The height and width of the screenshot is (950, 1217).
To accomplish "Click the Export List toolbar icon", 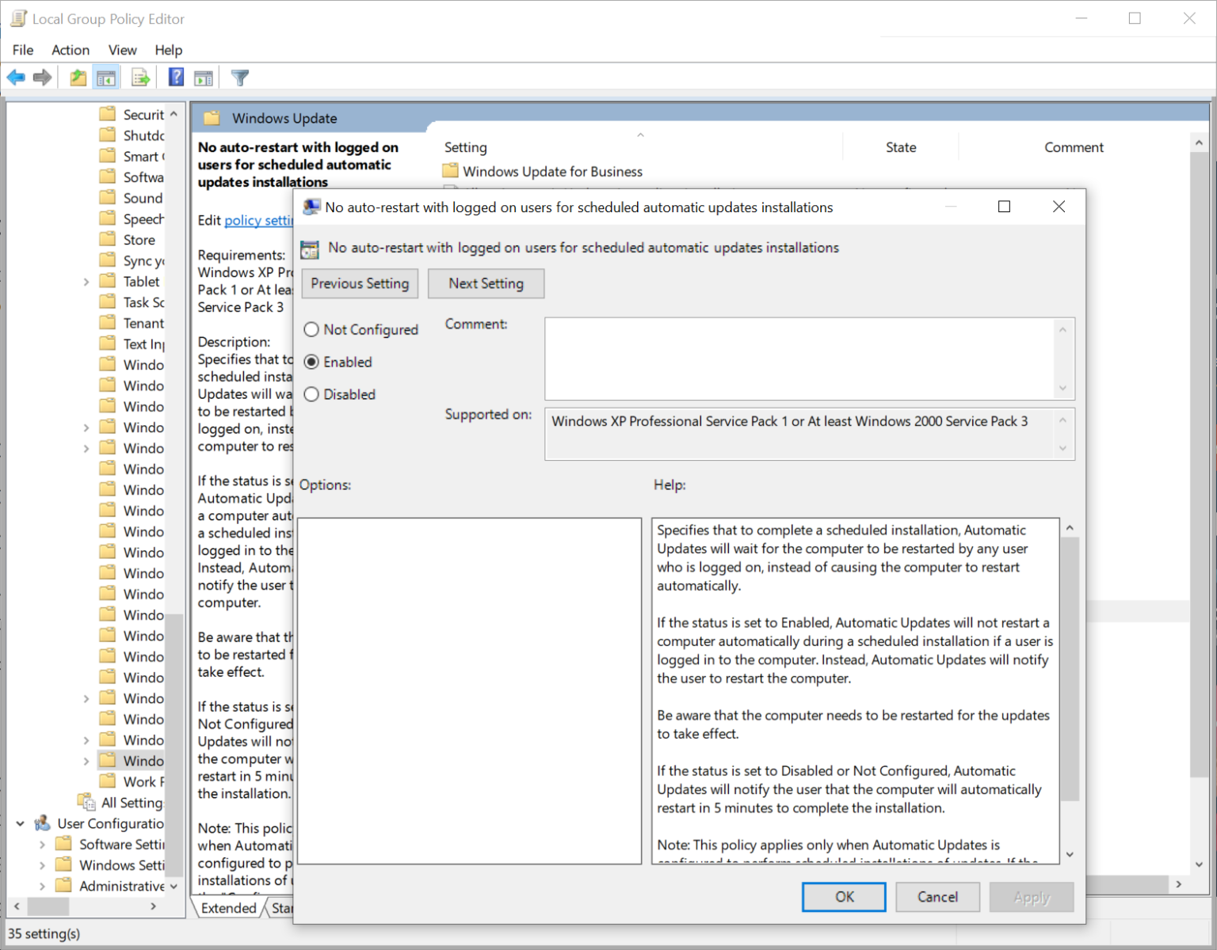I will click(141, 78).
